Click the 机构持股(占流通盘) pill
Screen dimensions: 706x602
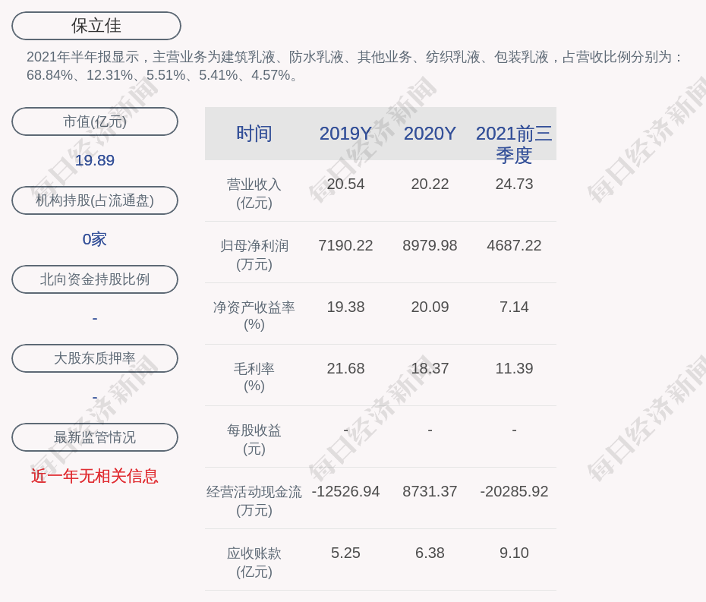click(x=95, y=200)
